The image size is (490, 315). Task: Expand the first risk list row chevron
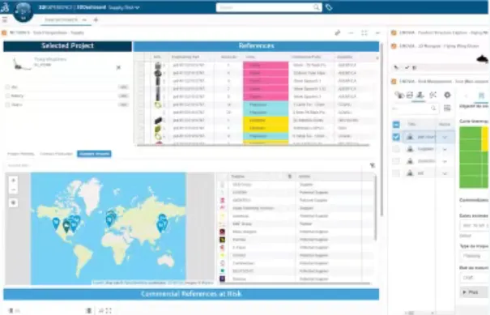(445, 137)
